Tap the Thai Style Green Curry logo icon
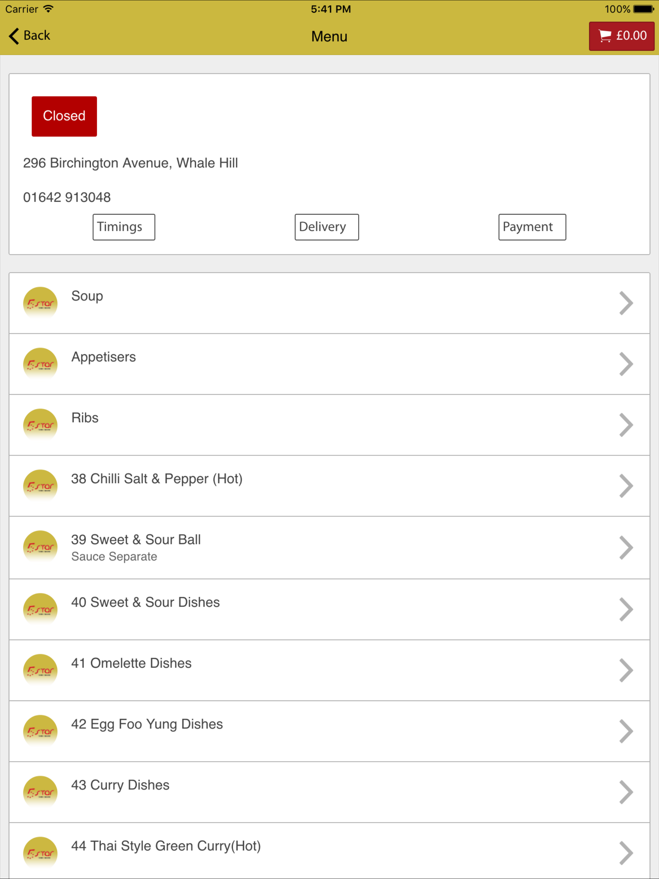Screen dimensions: 659x879 coord(40,853)
